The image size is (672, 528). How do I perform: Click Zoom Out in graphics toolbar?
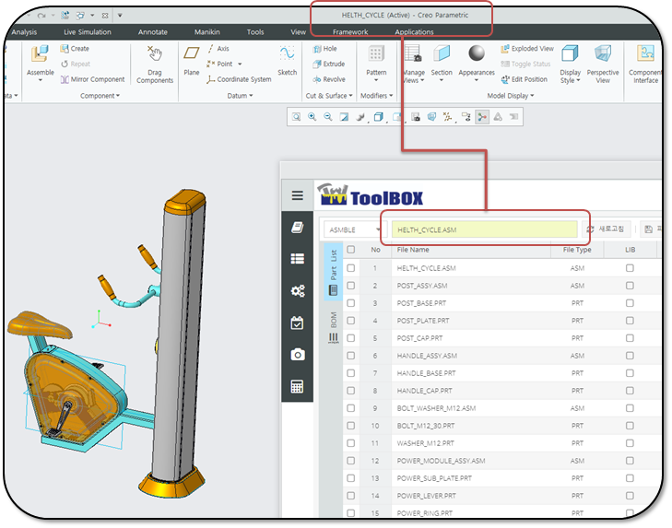click(328, 117)
